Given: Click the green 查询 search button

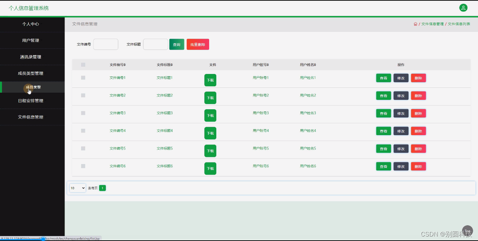Looking at the screenshot, I should tap(176, 44).
